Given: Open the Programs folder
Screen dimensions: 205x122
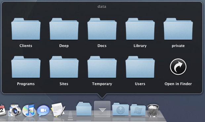Looking at the screenshot, I should [26, 67].
